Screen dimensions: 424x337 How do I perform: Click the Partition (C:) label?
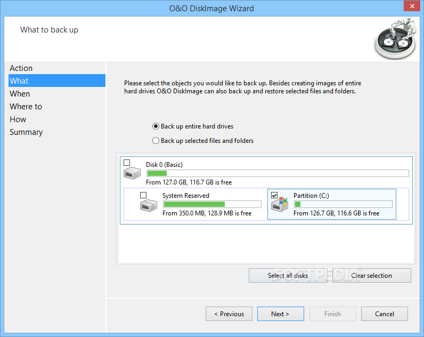[x=311, y=196]
